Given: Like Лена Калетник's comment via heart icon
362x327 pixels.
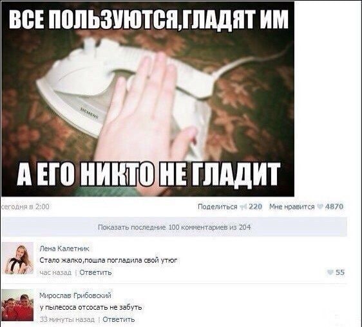Looking at the screenshot, I should point(330,272).
